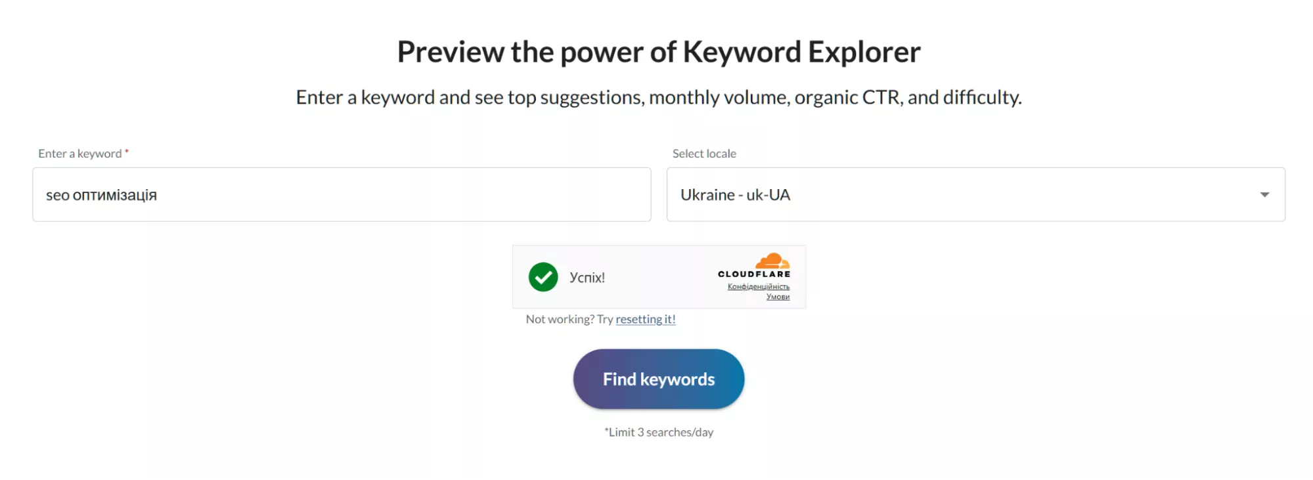Image resolution: width=1313 pixels, height=480 pixels.
Task: Click the typed text 'seo оптимізація'
Action: 101,196
